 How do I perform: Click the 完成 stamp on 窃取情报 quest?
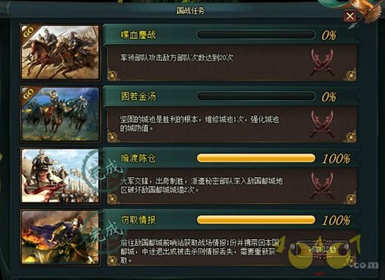[x=104, y=233]
